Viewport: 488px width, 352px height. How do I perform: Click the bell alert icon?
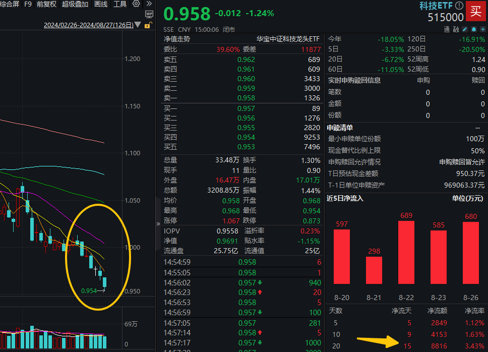click(x=473, y=30)
